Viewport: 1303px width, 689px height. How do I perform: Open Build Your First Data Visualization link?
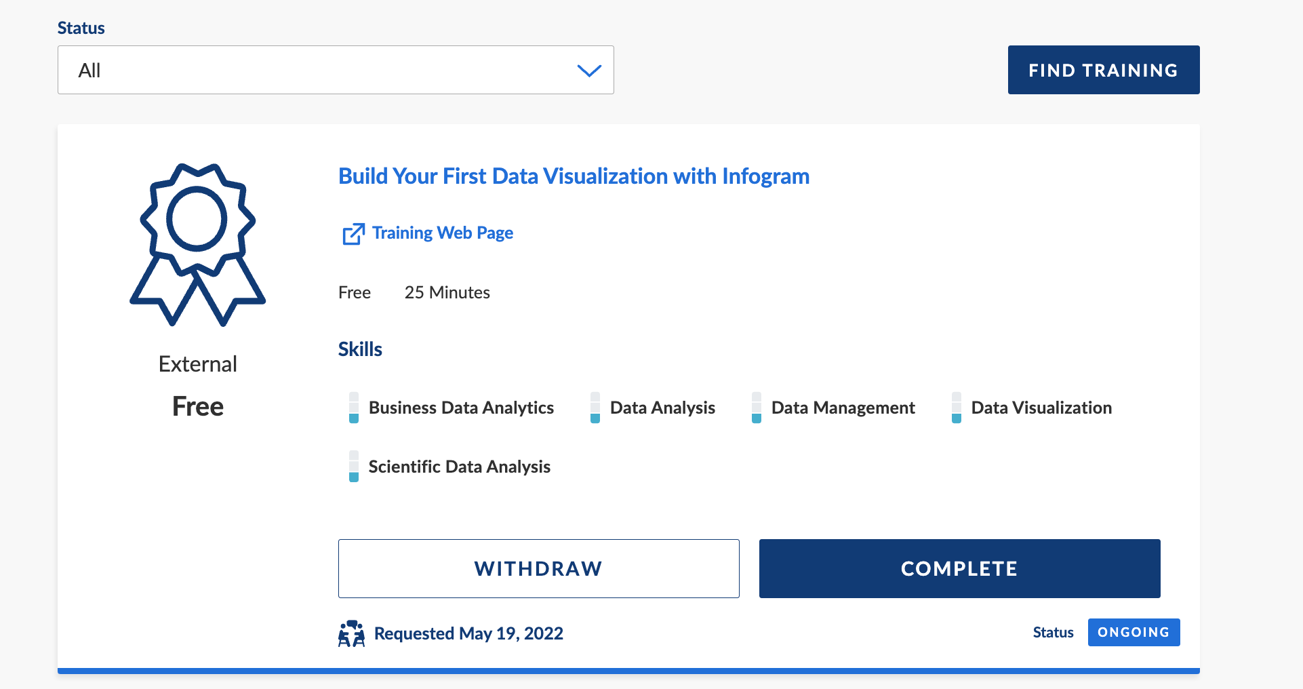pyautogui.click(x=574, y=176)
